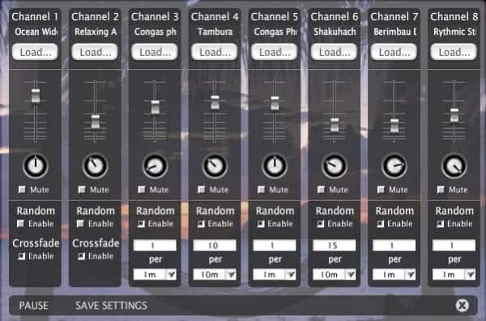Image resolution: width=486 pixels, height=321 pixels.
Task: Toggle Random Enable on Channel 5
Action: pos(261,224)
